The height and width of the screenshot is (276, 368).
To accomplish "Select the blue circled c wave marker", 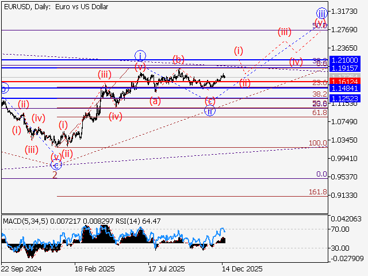I will (x=56, y=166).
